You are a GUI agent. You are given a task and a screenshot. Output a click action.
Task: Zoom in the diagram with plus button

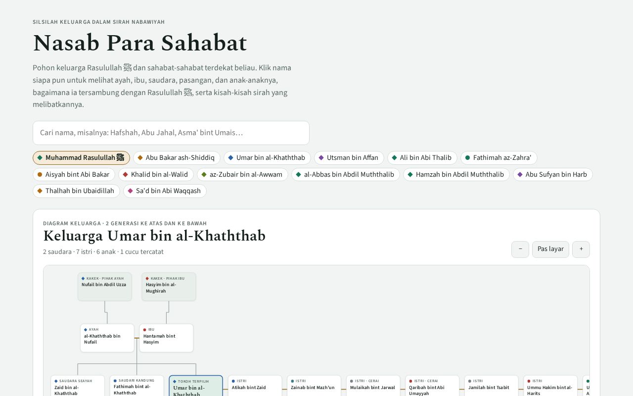(x=581, y=249)
